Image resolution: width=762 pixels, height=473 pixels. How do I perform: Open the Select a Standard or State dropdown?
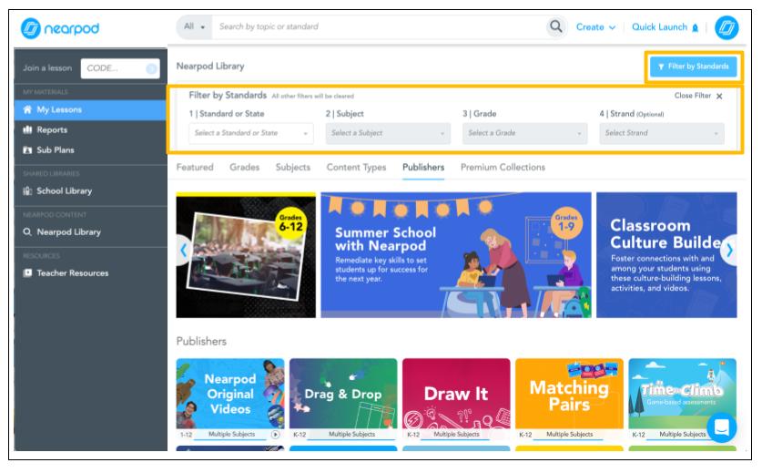click(x=251, y=133)
